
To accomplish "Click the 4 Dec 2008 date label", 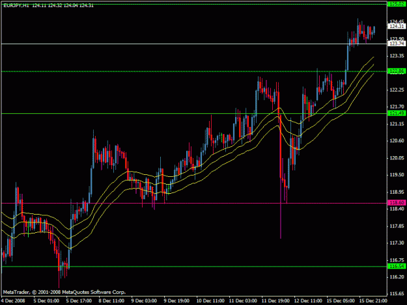I will 13,300.
